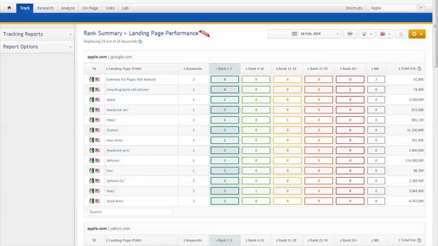
Task: Click the Rank 1-3 green box for /ipad-mini/
Action: point(225,201)
